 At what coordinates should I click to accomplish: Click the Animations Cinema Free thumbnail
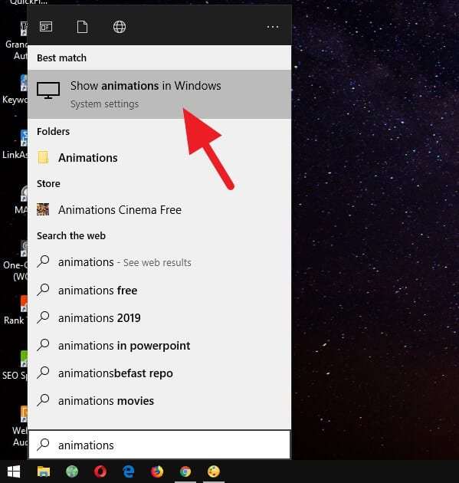click(43, 209)
